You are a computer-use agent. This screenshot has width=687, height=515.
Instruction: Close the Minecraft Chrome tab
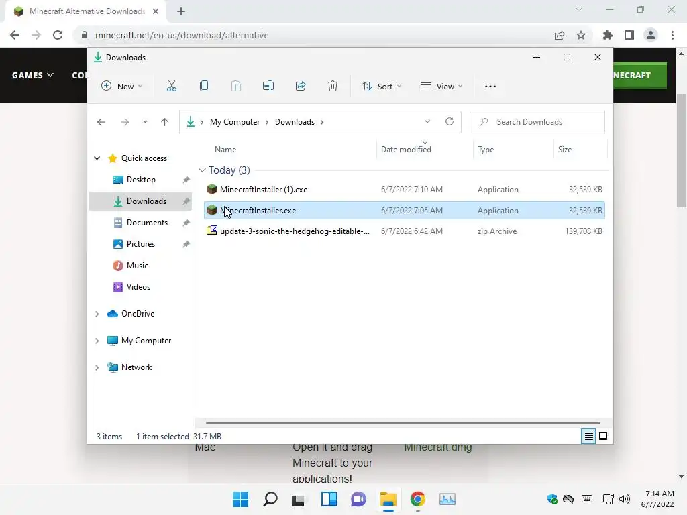click(156, 11)
